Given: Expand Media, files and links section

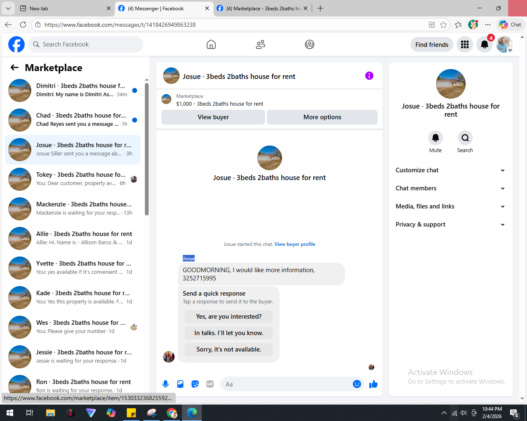Looking at the screenshot, I should (x=450, y=206).
